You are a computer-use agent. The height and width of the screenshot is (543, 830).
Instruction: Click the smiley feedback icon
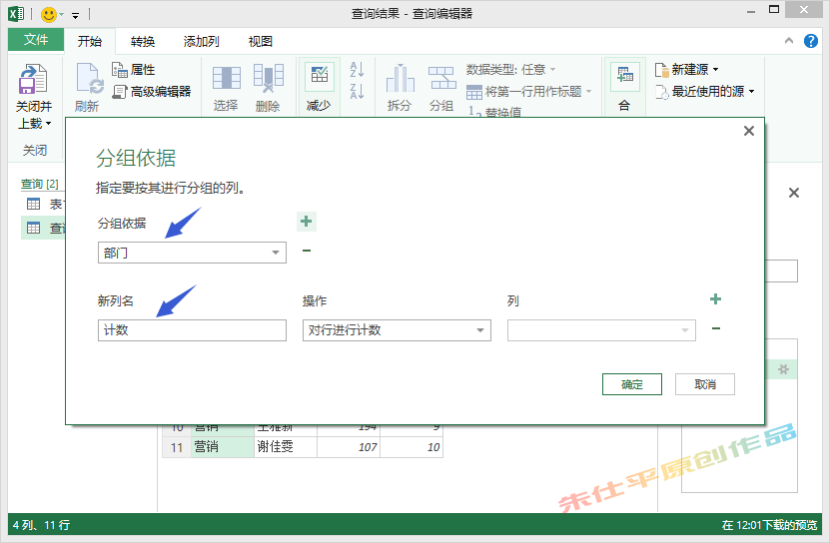[49, 14]
